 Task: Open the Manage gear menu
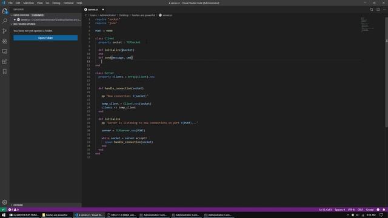coord(5,202)
